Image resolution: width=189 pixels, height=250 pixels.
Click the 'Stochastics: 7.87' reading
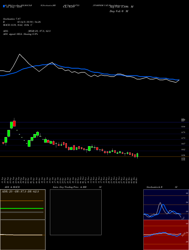[12, 19]
